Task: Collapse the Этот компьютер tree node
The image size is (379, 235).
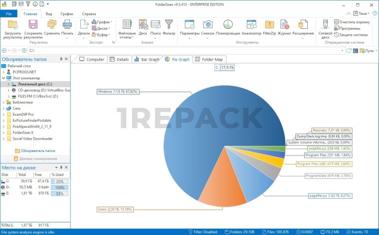Action: pos(3,78)
